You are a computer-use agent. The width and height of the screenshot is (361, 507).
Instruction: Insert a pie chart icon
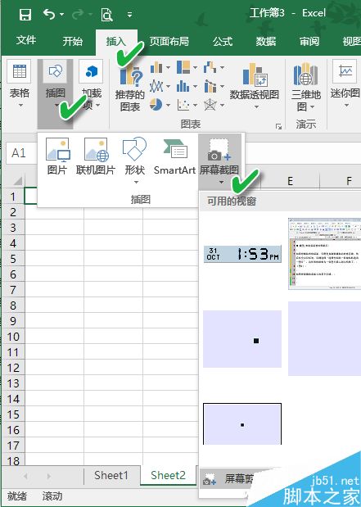tap(156, 105)
